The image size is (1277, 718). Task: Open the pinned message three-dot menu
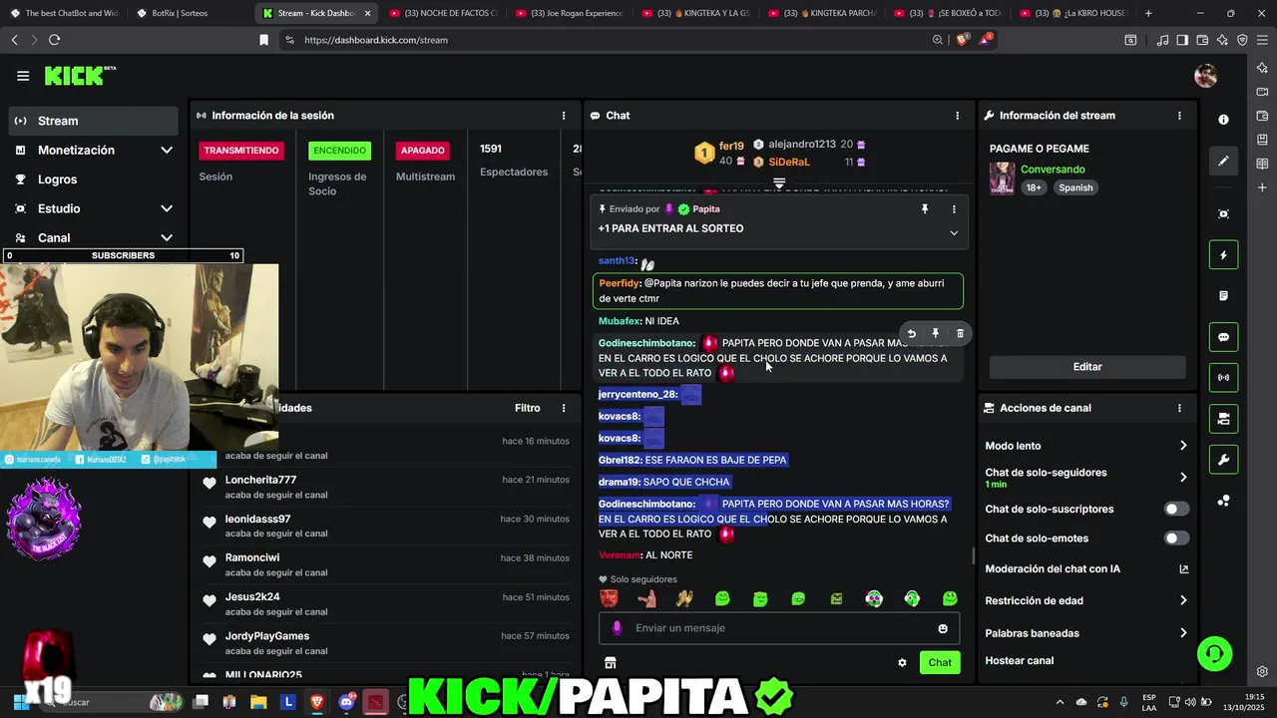tap(954, 209)
